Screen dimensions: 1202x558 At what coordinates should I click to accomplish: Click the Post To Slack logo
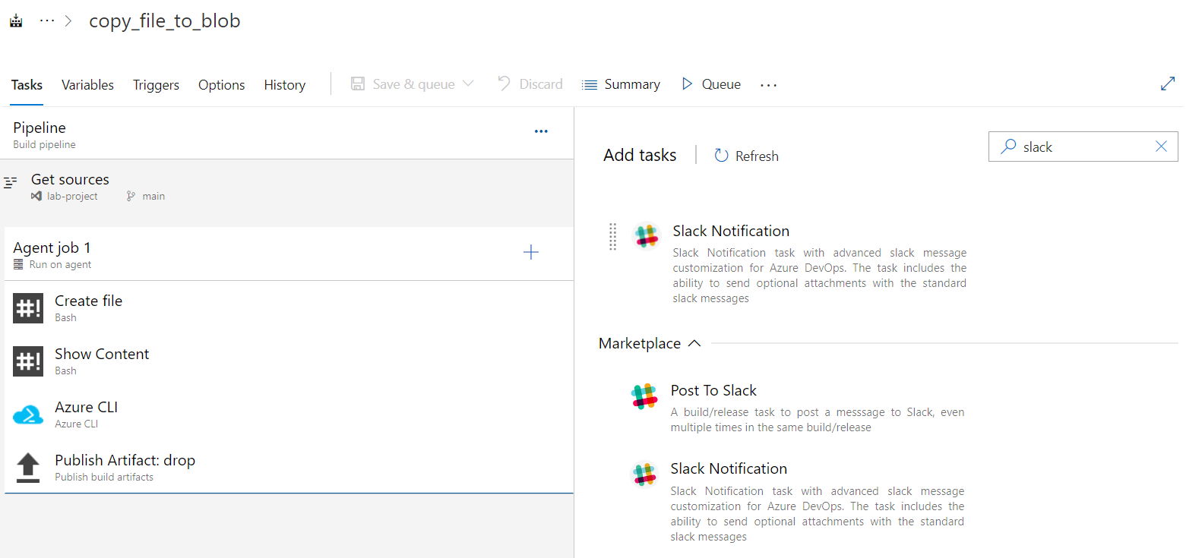[644, 396]
